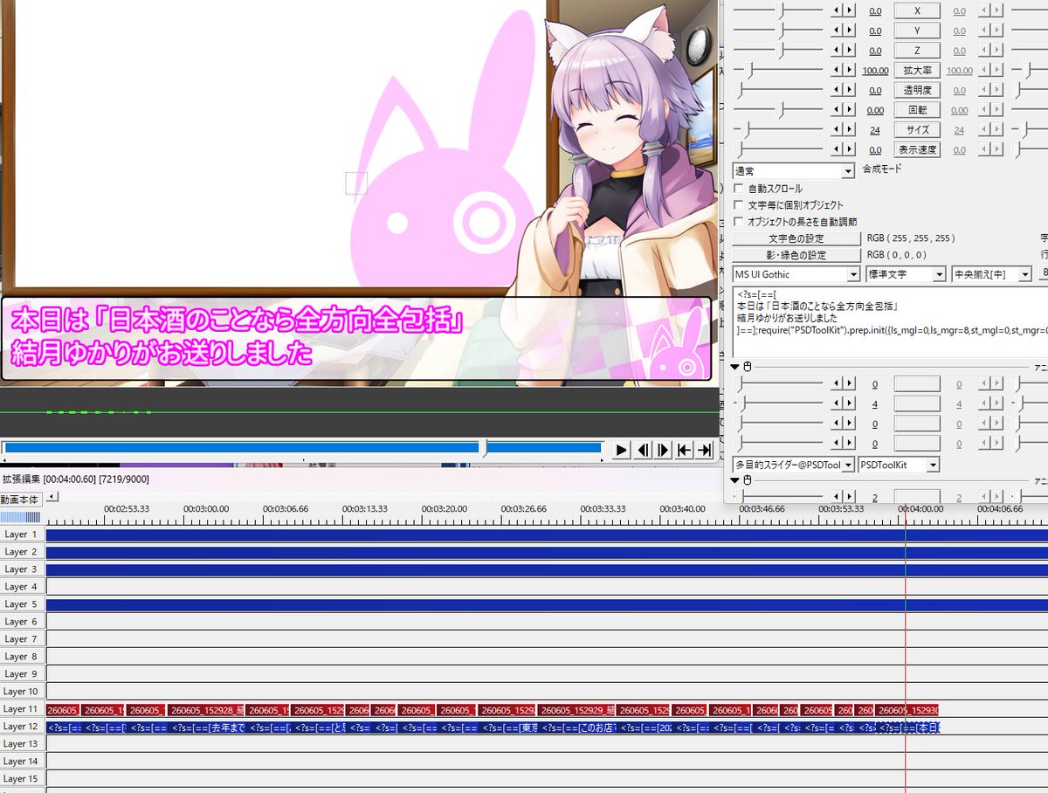This screenshot has height=793, width=1048.
Task: Click the 拡大率 button
Action: (x=916, y=70)
